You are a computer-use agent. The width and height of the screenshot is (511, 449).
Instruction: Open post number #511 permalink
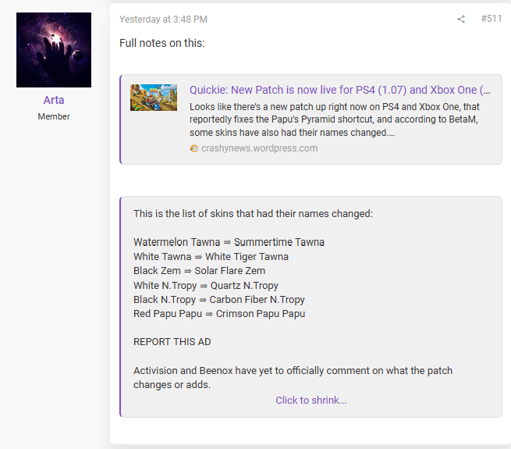click(x=491, y=19)
